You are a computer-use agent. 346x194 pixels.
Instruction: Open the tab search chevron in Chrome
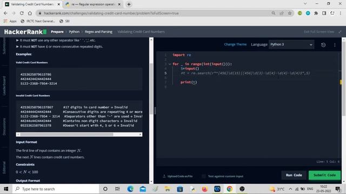click(305, 4)
